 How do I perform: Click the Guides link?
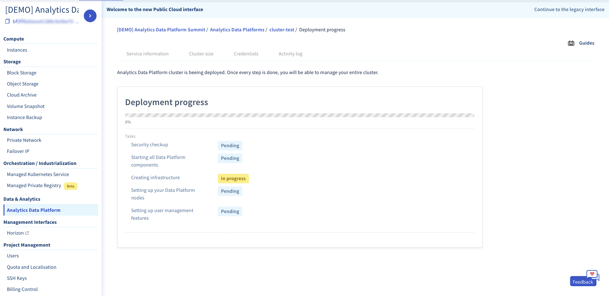coord(586,43)
